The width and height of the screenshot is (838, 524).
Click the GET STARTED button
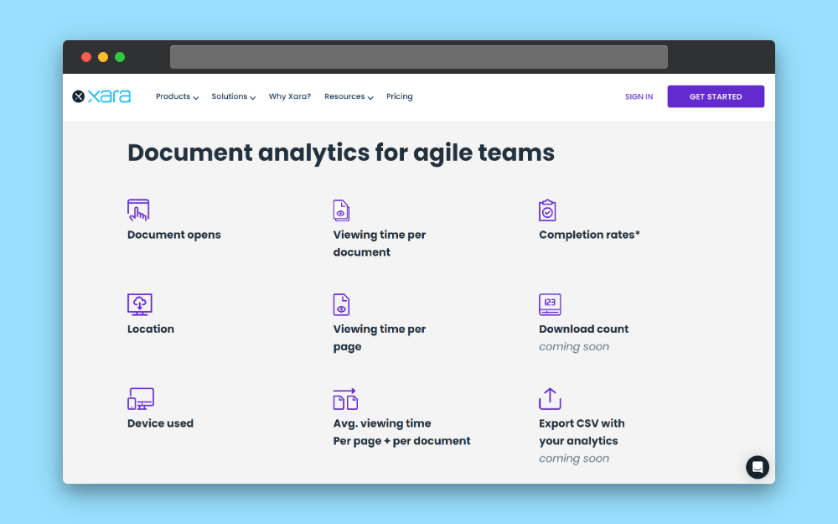(716, 96)
